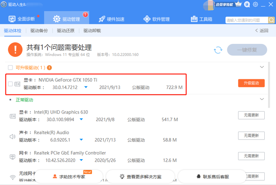Click the NVIDIA GeForce GTX 1050 Ti name
The width and height of the screenshot is (276, 185).
click(68, 80)
